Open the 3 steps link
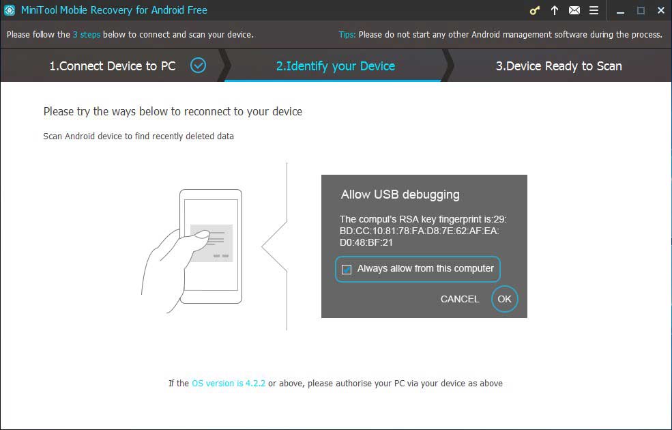The height and width of the screenshot is (430, 672). 86,34
